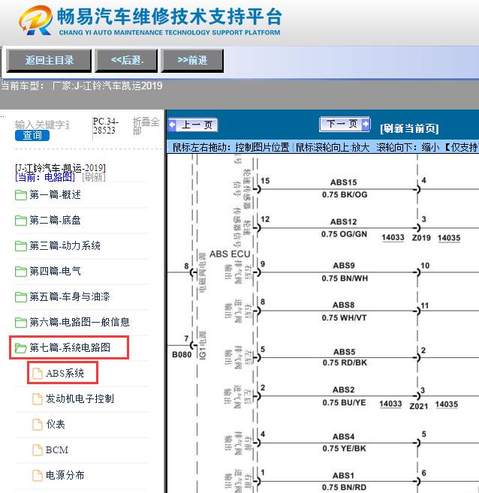The image size is (479, 493).
Task: Click the 刷新当前页 refresh link
Action: pos(409,128)
